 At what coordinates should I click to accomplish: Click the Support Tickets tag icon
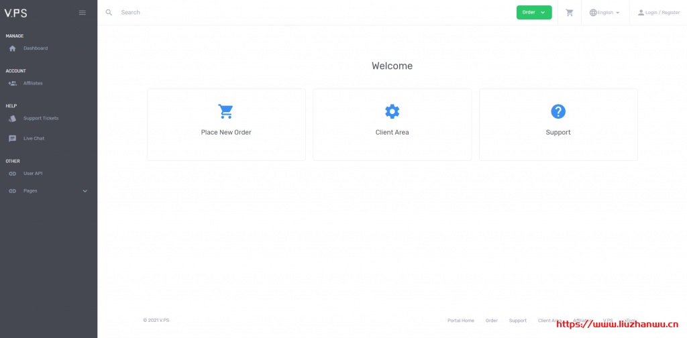(12, 119)
